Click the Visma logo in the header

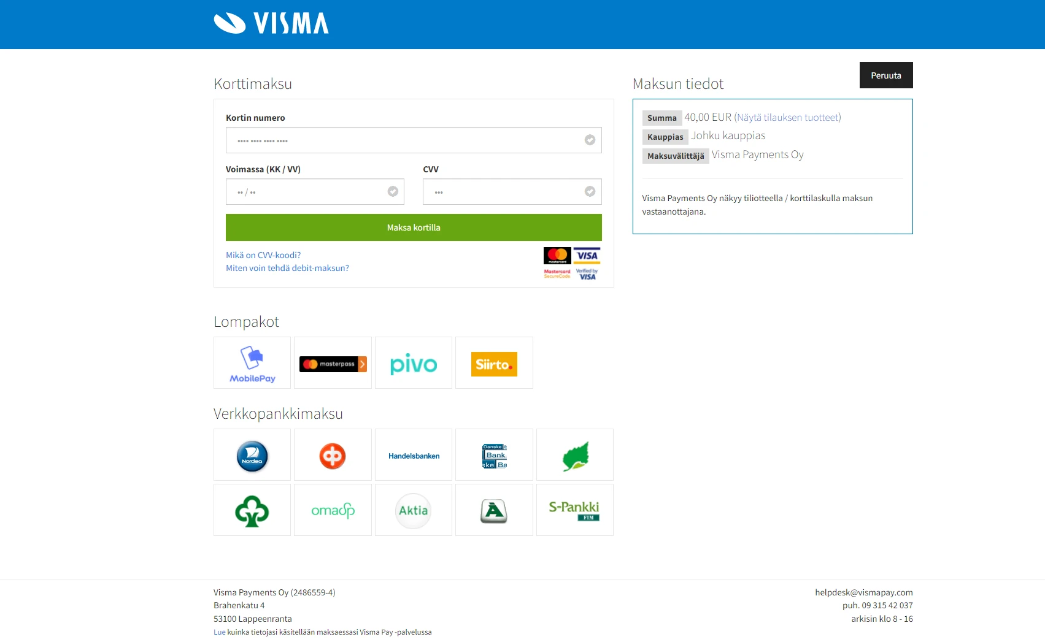coord(271,23)
